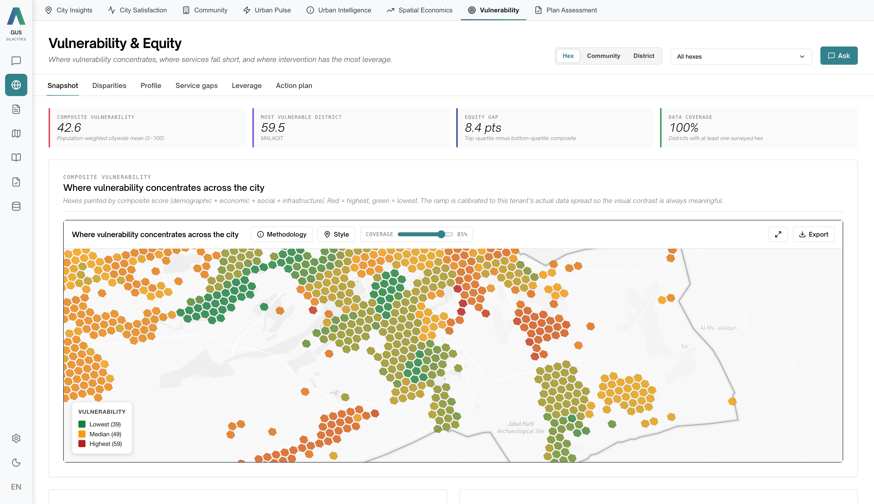874x504 pixels.
Task: Open the Methodology info button
Action: click(281, 234)
